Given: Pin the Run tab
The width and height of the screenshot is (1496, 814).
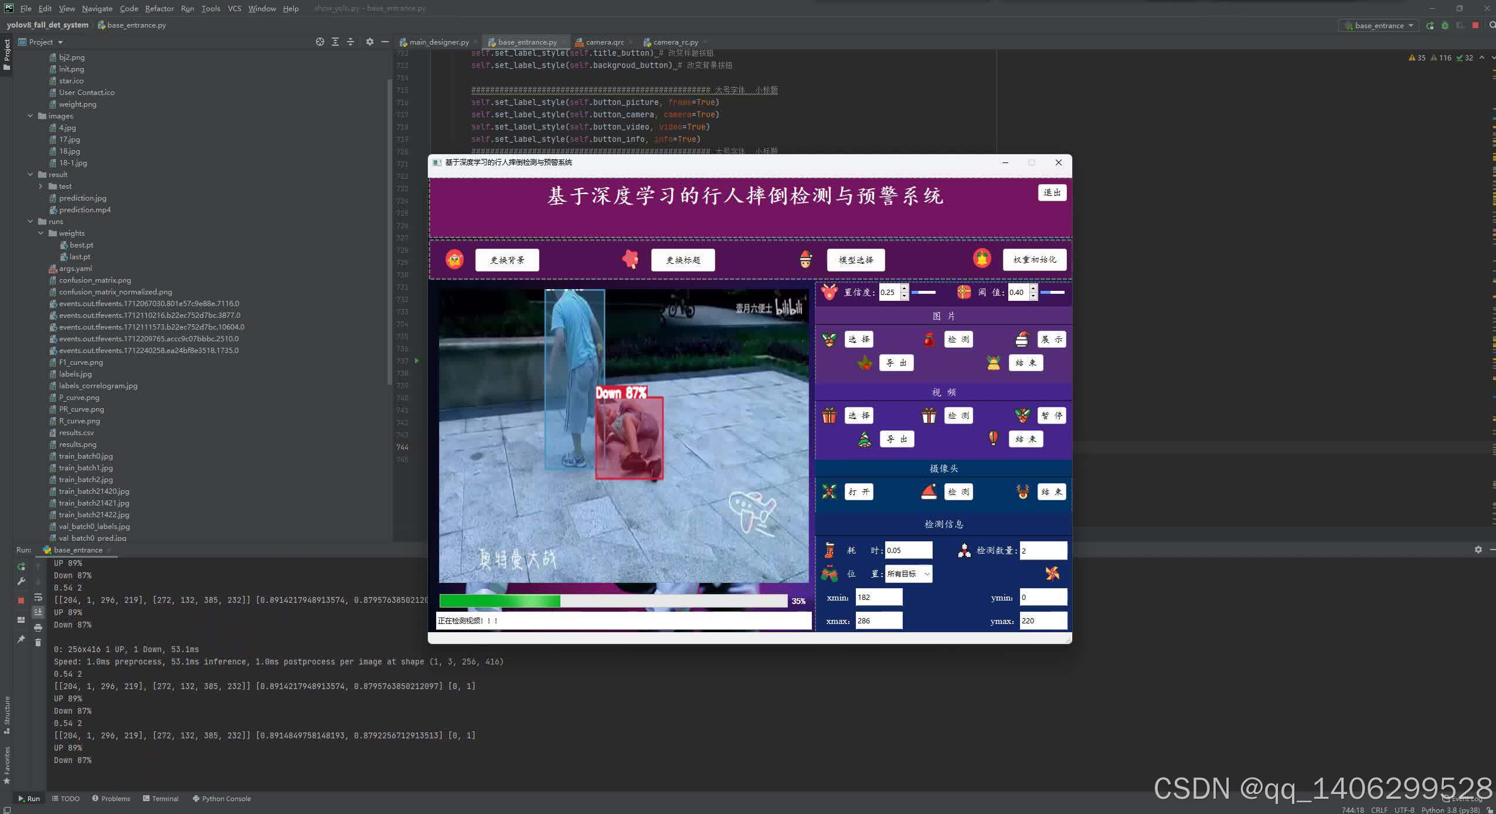Looking at the screenshot, I should 21,639.
